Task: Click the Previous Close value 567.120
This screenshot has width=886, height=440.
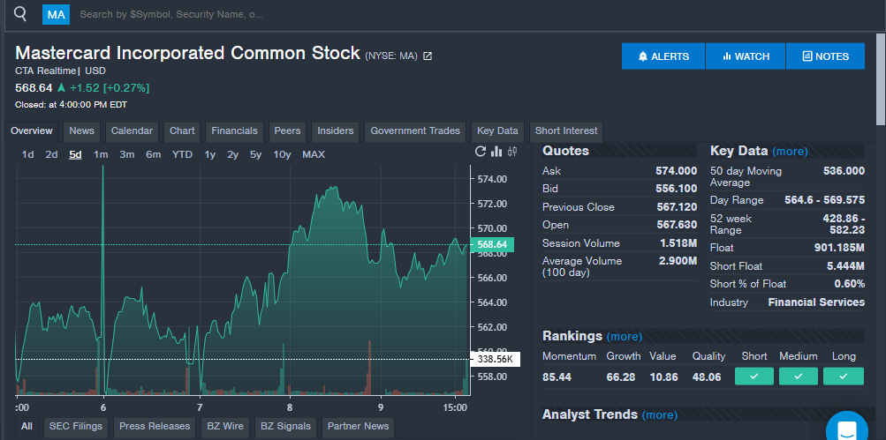Action: click(677, 207)
